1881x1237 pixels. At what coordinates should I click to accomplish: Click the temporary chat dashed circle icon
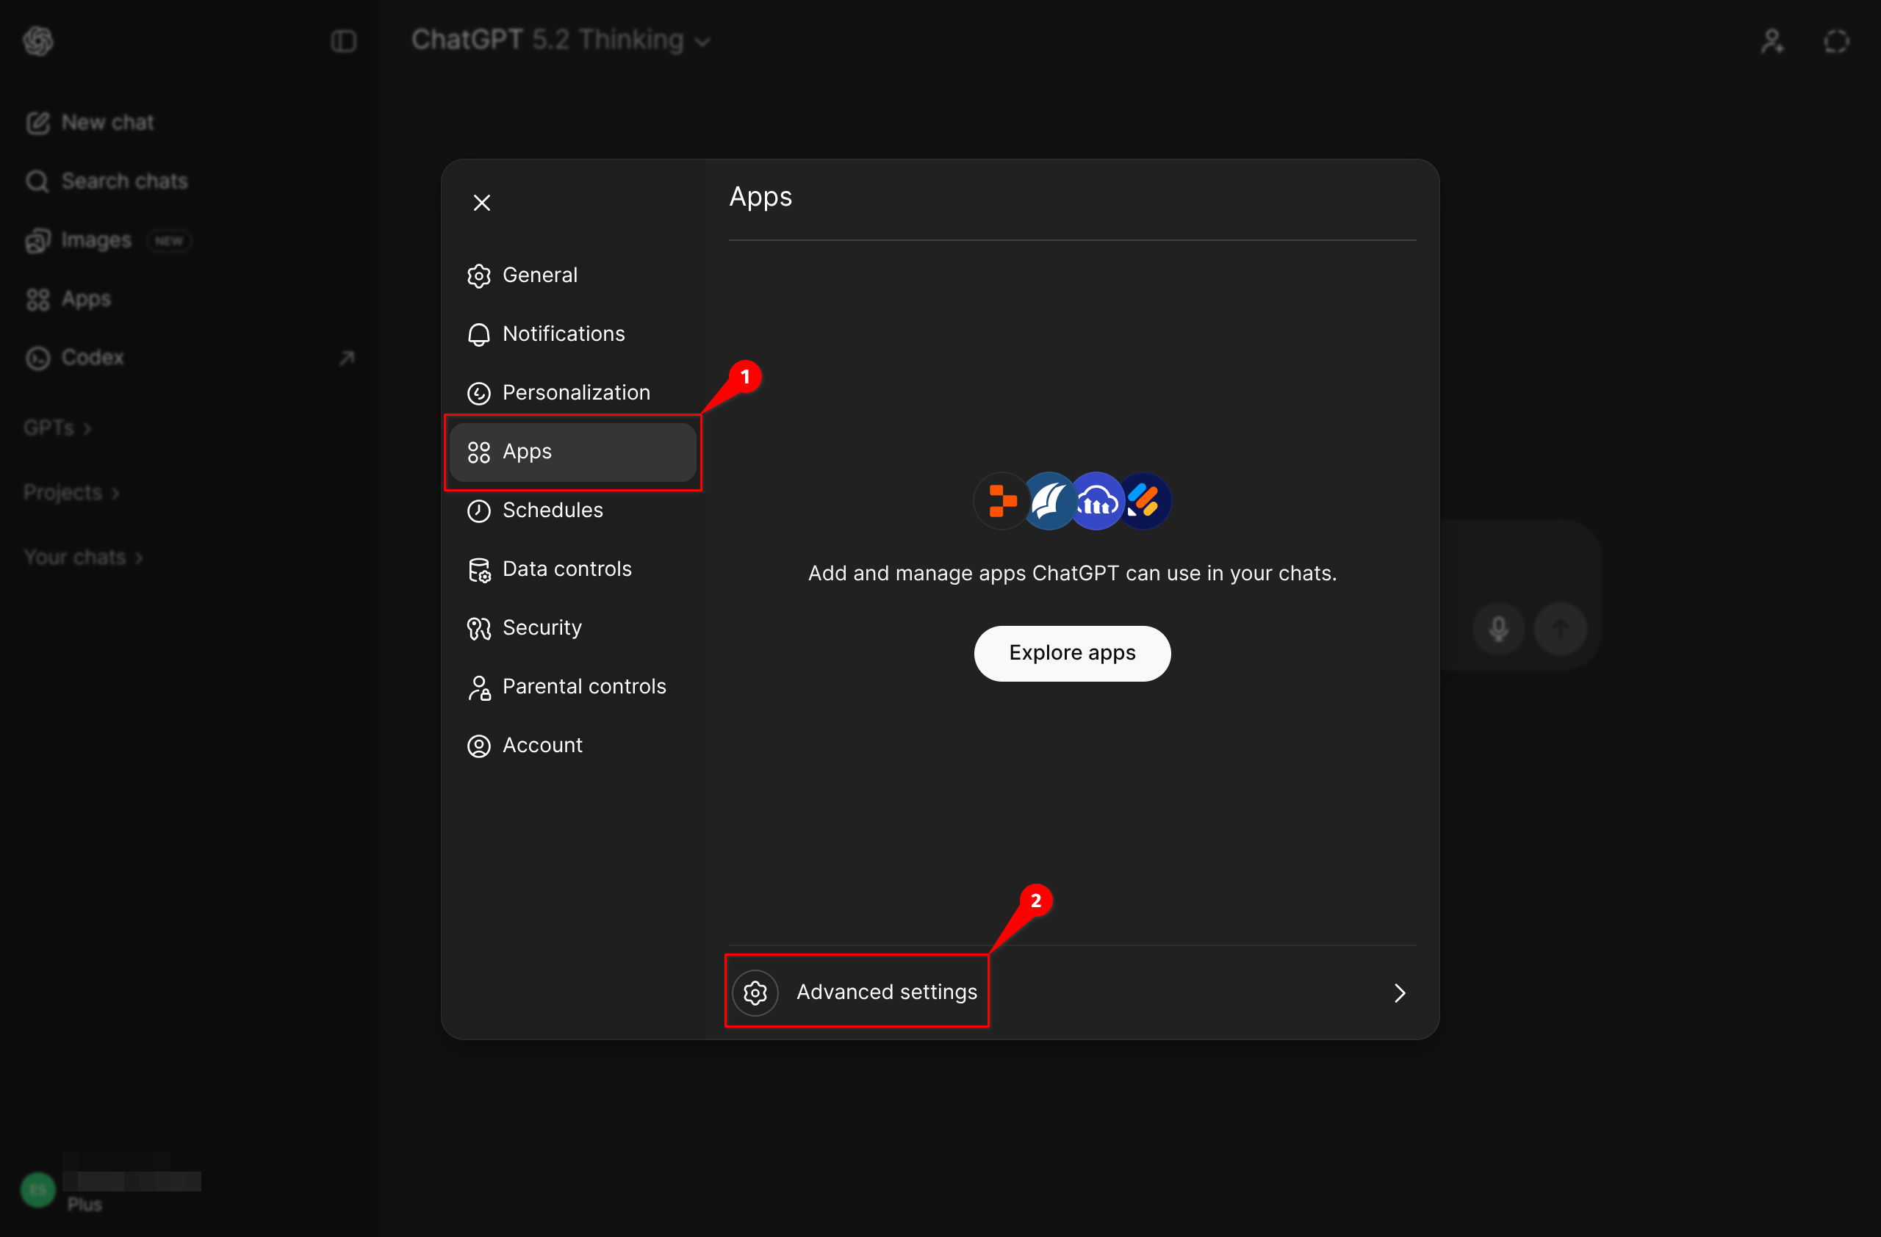click(1836, 41)
